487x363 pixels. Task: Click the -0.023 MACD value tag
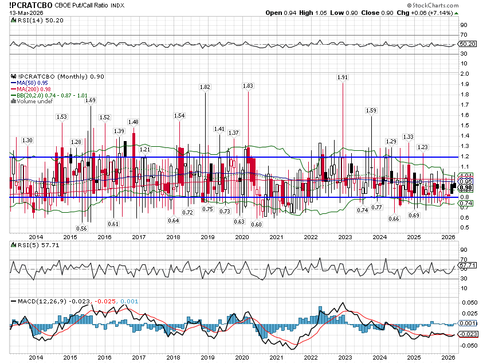468,334
